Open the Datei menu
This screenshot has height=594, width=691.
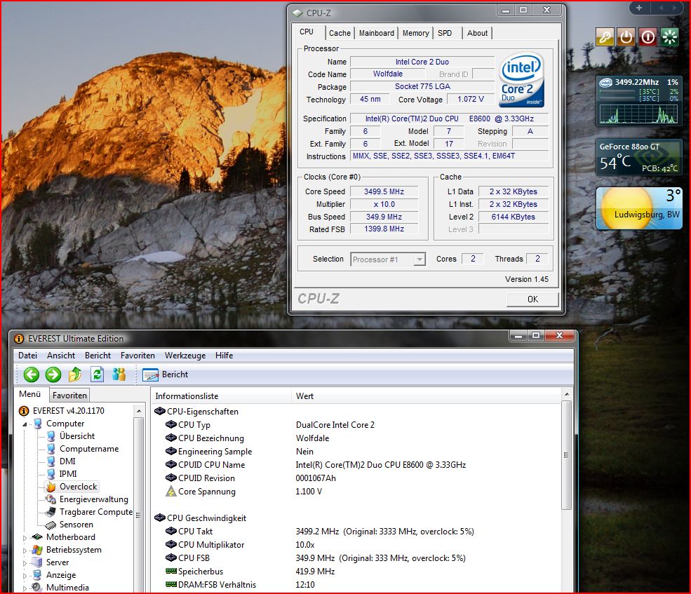[28, 356]
